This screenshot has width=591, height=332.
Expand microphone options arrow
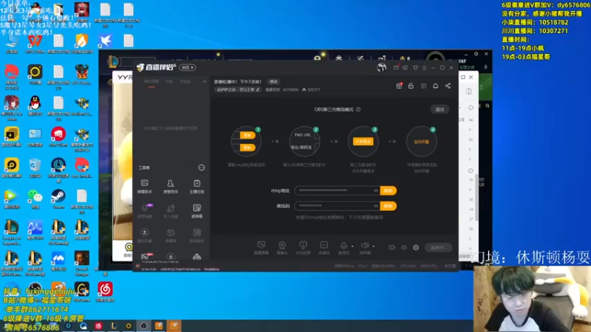click(x=352, y=246)
